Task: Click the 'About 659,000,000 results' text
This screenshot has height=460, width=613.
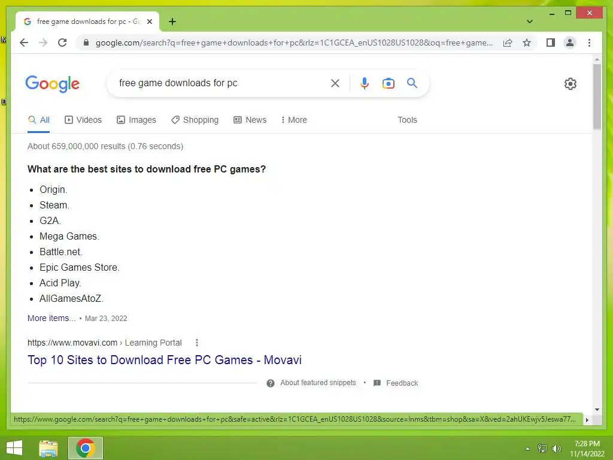Action: coord(105,146)
